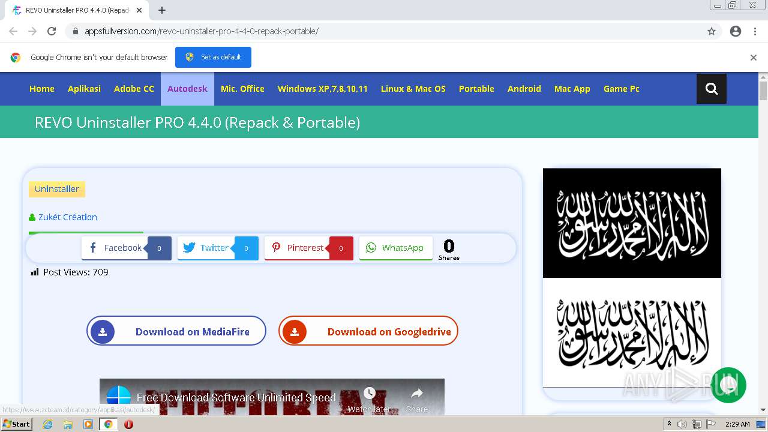Share post on Twitter
The image size is (768, 432).
point(218,248)
